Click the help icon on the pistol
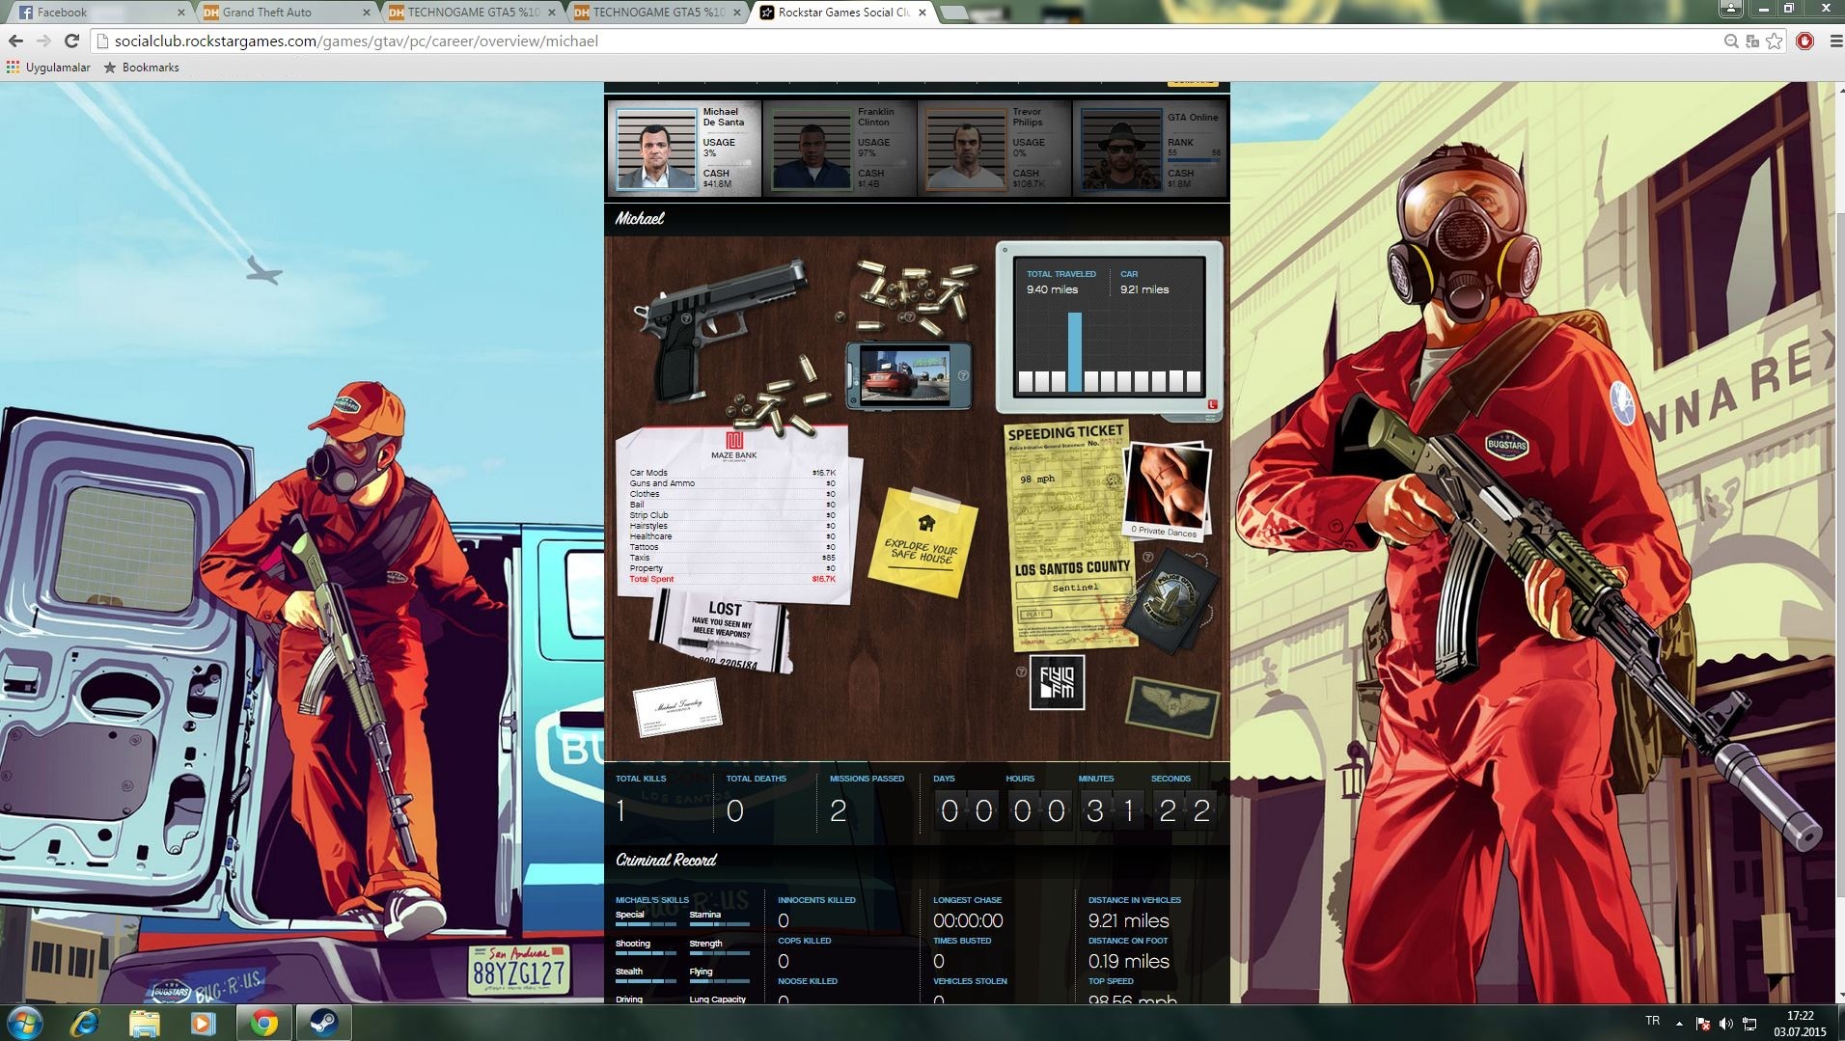1845x1041 pixels. pos(686,318)
